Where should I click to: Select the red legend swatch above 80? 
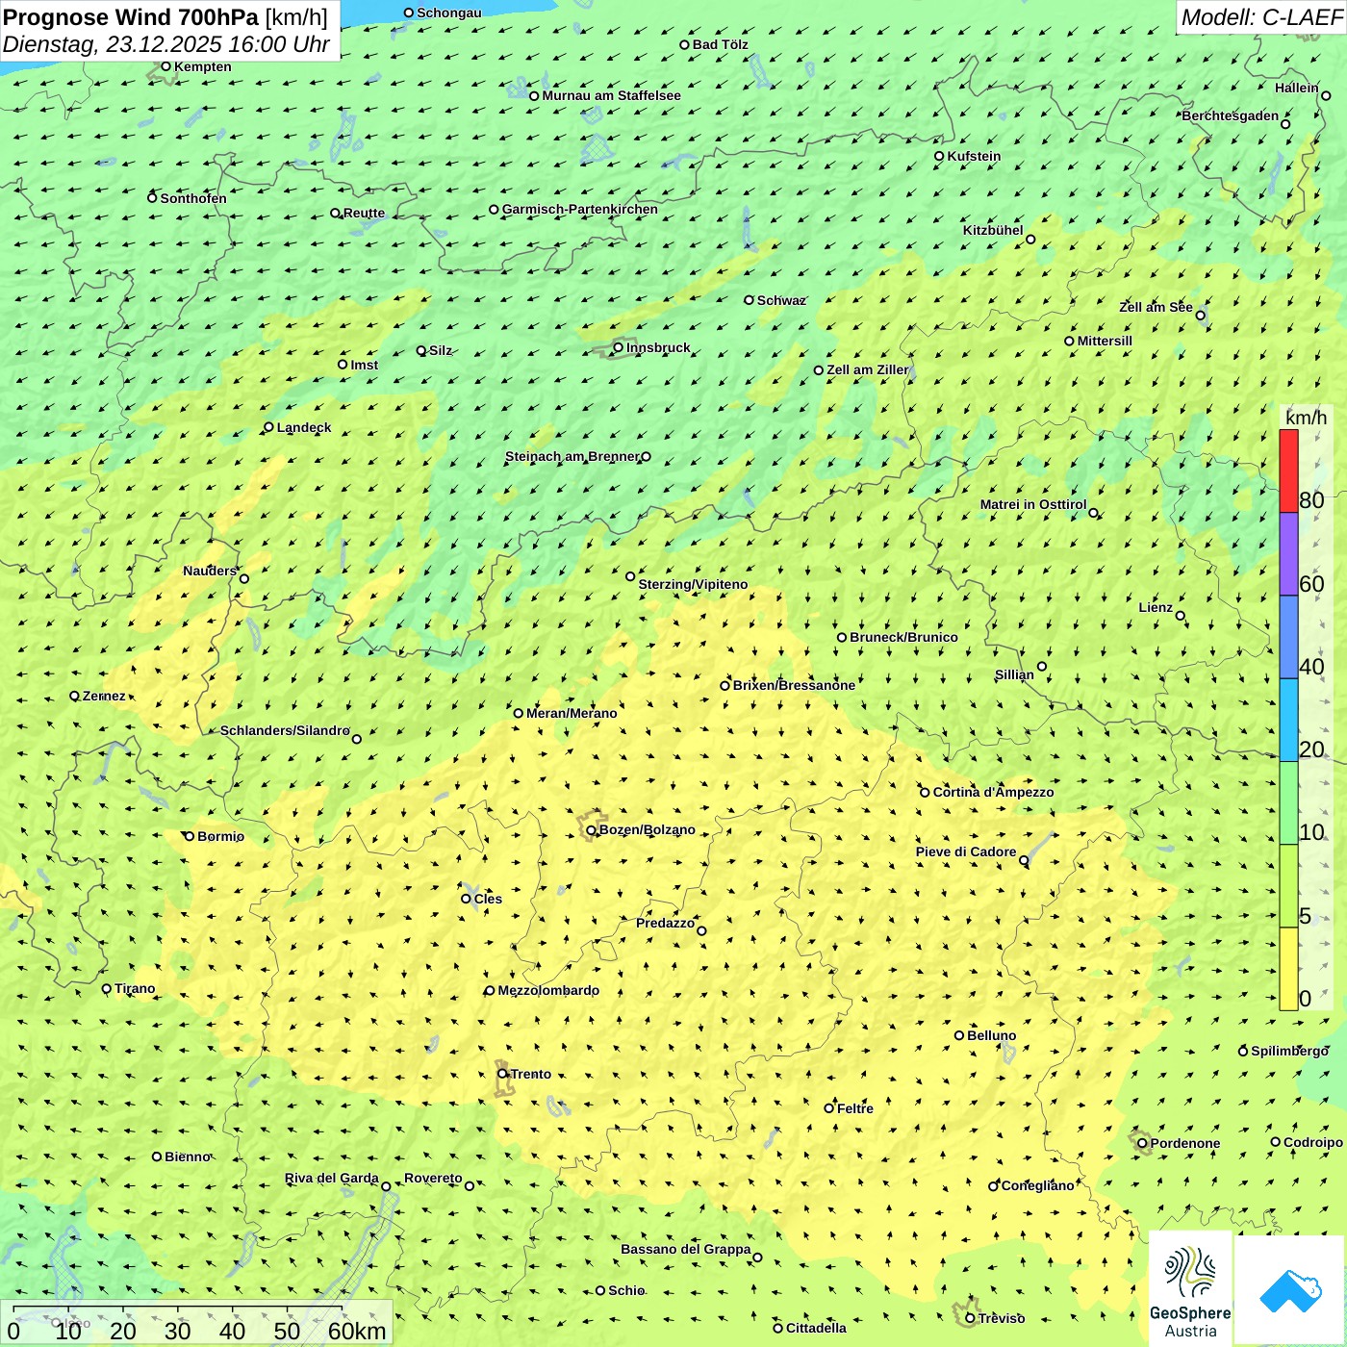click(1288, 470)
